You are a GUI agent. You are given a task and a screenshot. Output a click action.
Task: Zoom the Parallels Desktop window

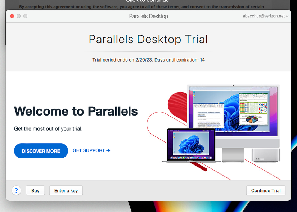click(25, 16)
